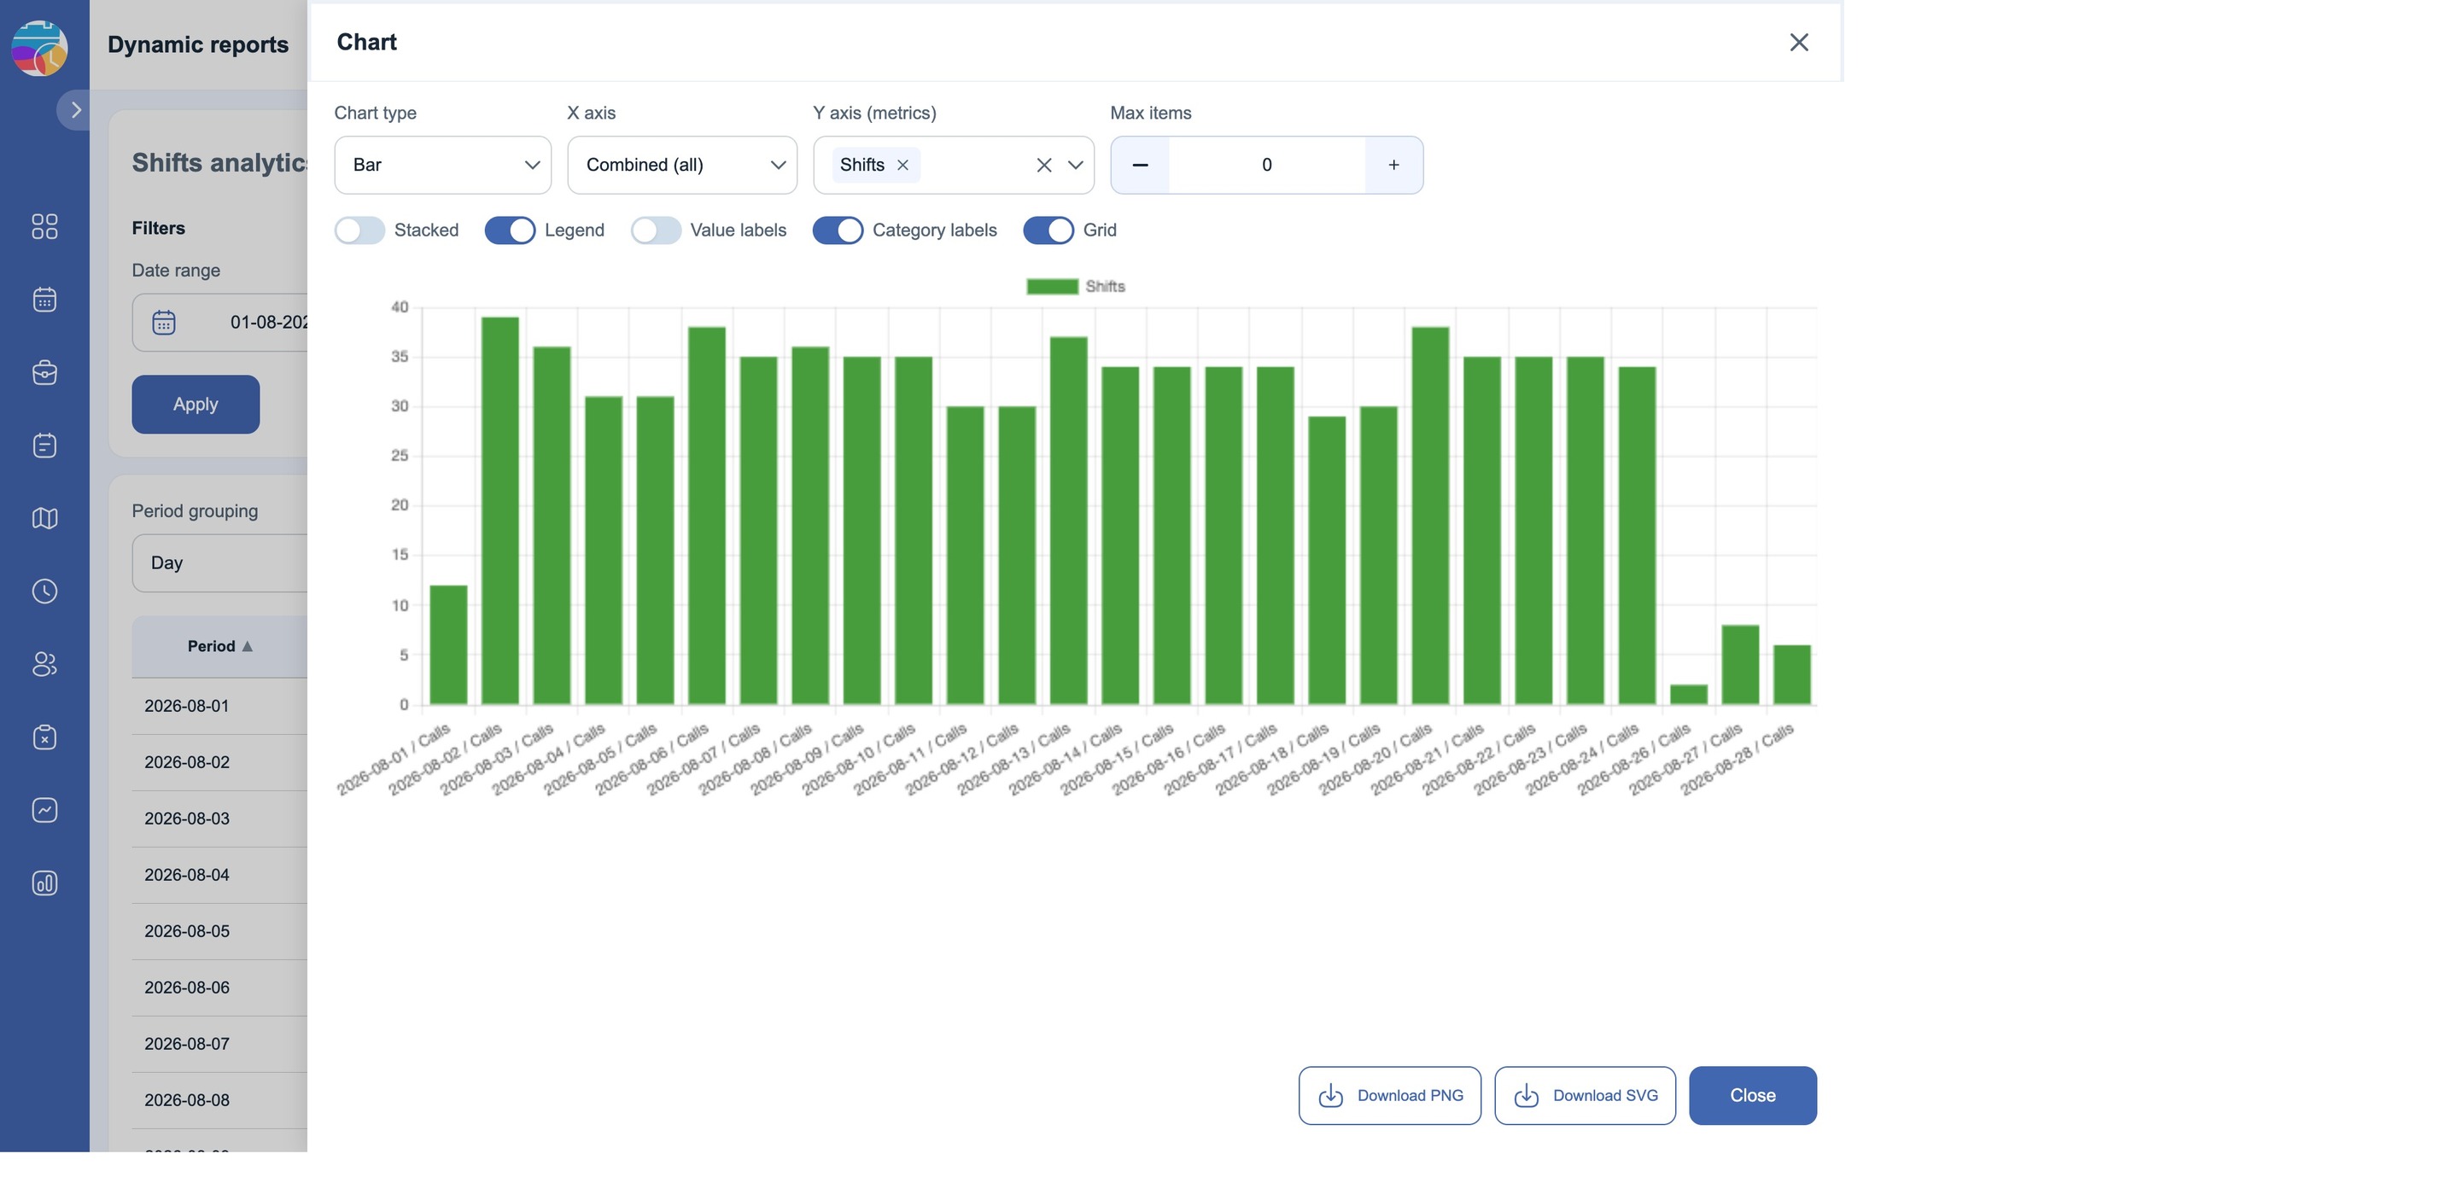Viewport: 2459px width, 1177px height.
Task: Turn off the Legend toggle
Action: (510, 230)
